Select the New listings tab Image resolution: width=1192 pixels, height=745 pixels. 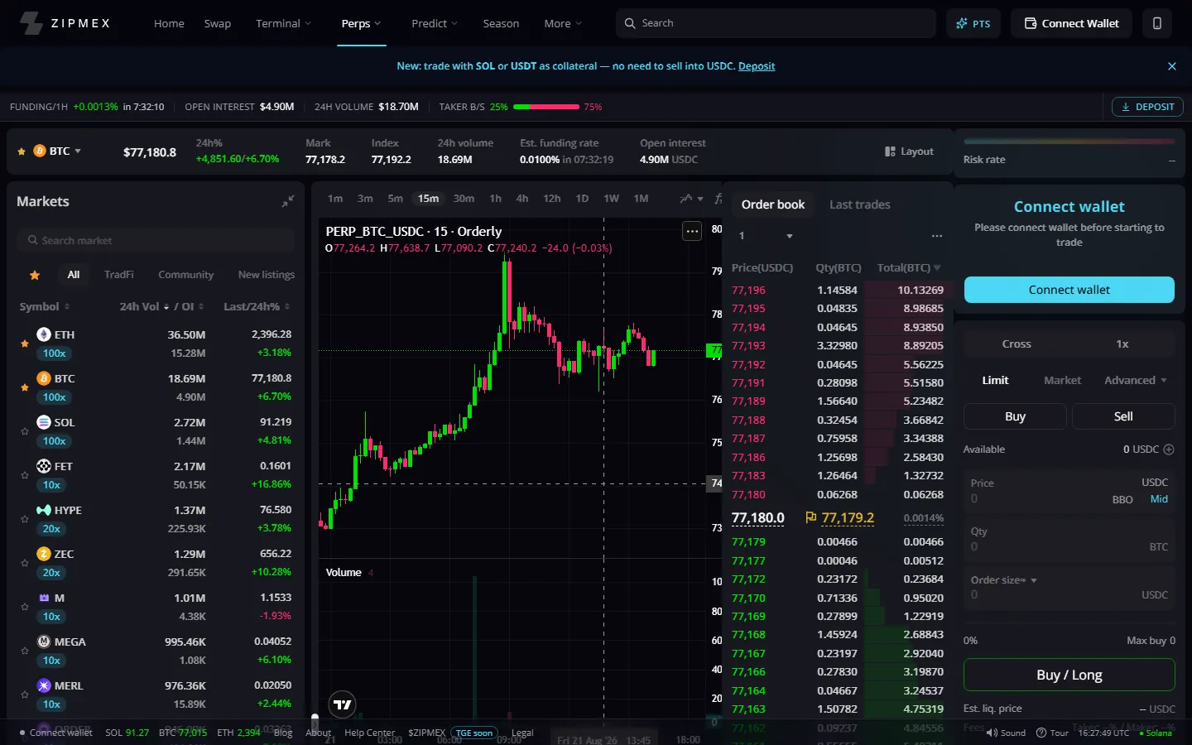[266, 275]
